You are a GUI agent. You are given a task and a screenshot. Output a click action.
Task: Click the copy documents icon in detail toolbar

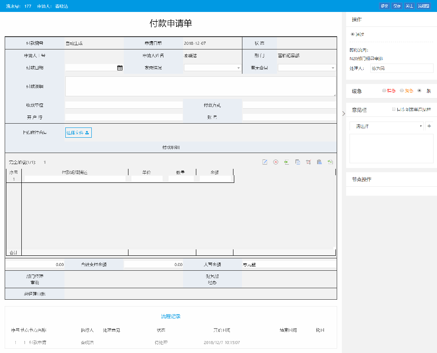297,162
